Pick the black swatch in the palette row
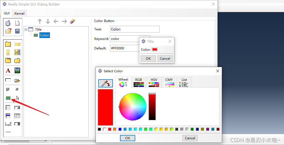The width and height of the screenshot is (284, 145). pyautogui.click(x=99, y=129)
